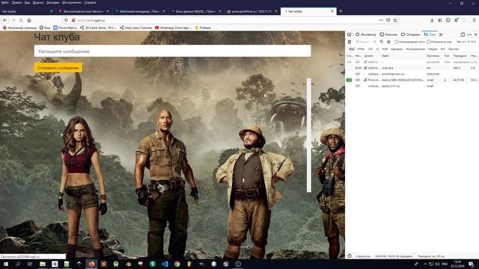Show hidden system tray icons chevron
The image size is (479, 269).
click(x=425, y=264)
